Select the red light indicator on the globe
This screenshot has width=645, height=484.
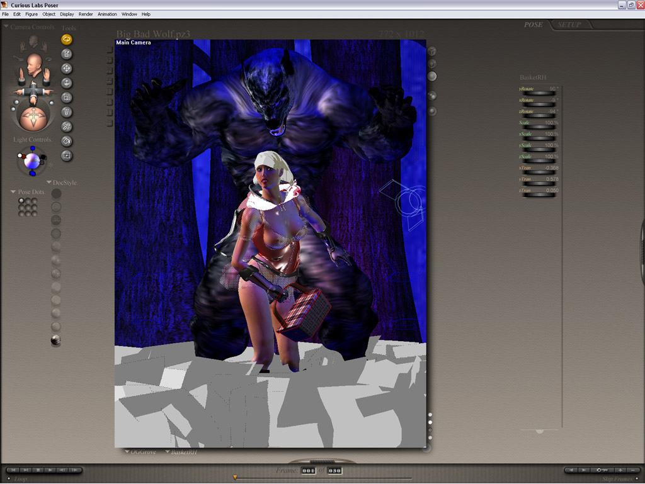24,157
